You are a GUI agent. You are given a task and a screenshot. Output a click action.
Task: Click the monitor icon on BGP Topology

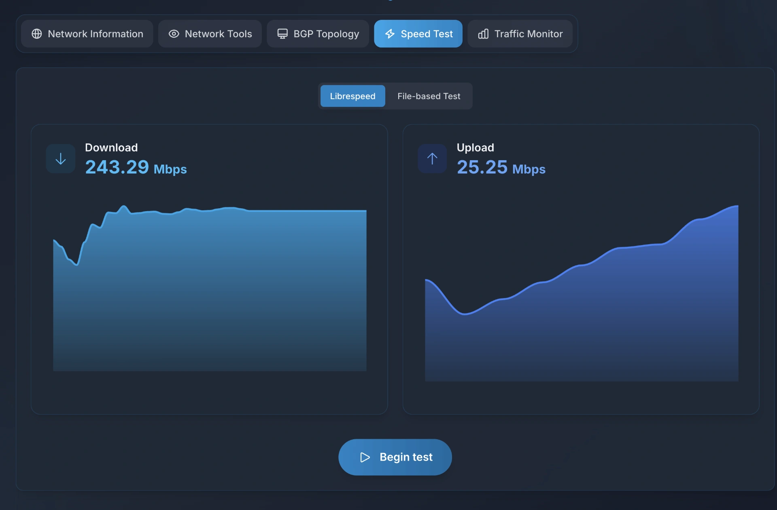(x=282, y=34)
